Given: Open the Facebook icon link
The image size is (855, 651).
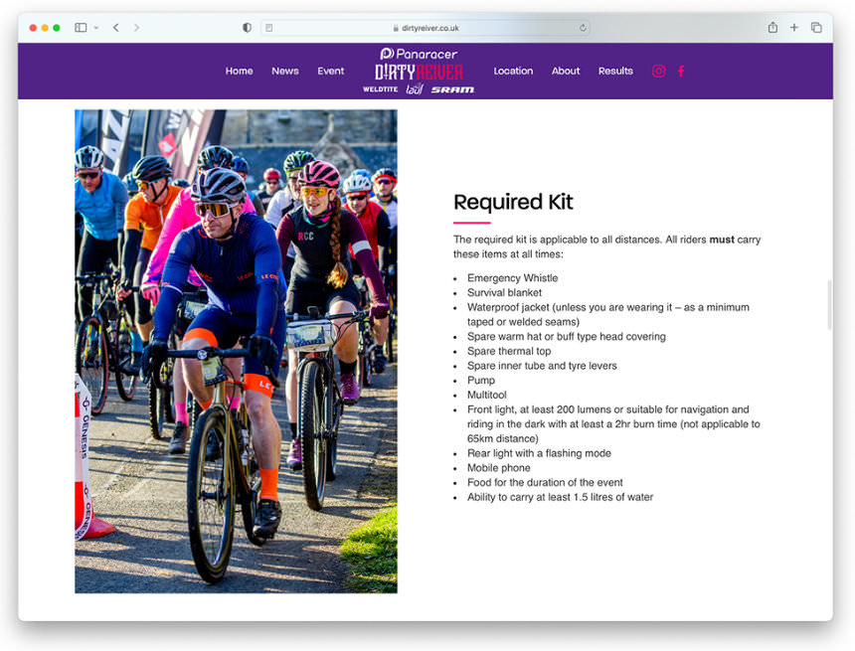Looking at the screenshot, I should pyautogui.click(x=681, y=71).
